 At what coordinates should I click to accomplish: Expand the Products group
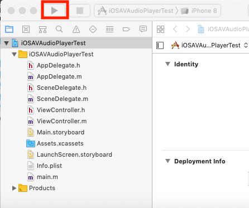tap(14, 188)
